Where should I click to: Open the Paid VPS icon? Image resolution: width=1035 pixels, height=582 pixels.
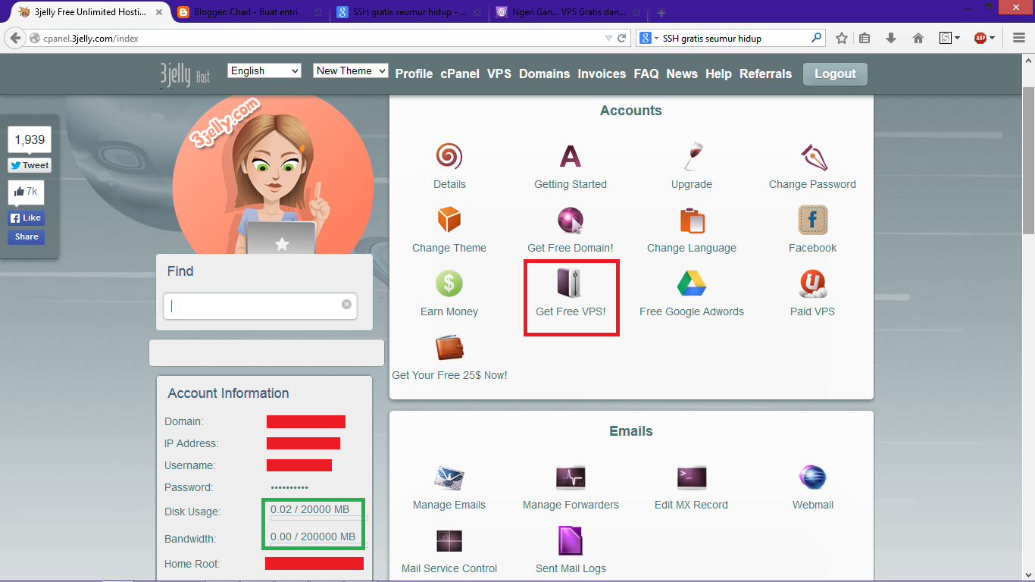tap(813, 284)
